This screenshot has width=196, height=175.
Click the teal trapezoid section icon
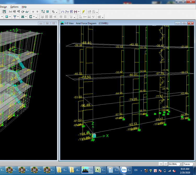click(x=23, y=17)
